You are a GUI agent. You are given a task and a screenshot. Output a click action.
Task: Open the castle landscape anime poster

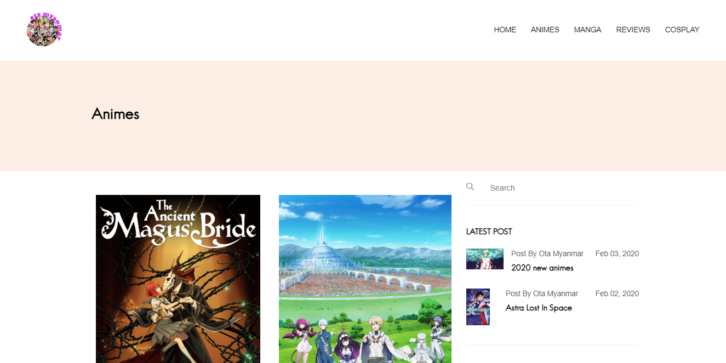click(365, 279)
